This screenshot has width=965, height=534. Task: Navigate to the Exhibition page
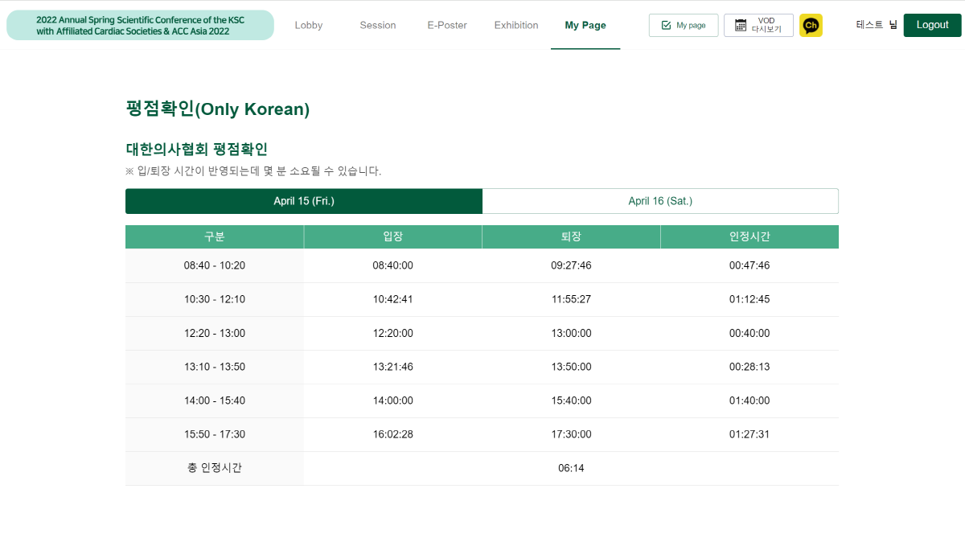click(516, 25)
